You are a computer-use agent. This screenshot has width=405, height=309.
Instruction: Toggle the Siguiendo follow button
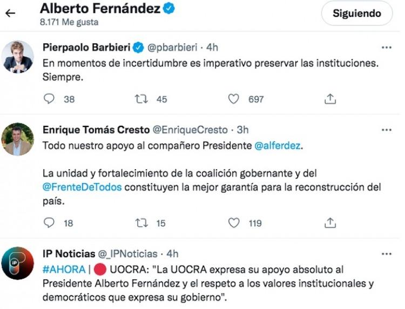point(356,14)
